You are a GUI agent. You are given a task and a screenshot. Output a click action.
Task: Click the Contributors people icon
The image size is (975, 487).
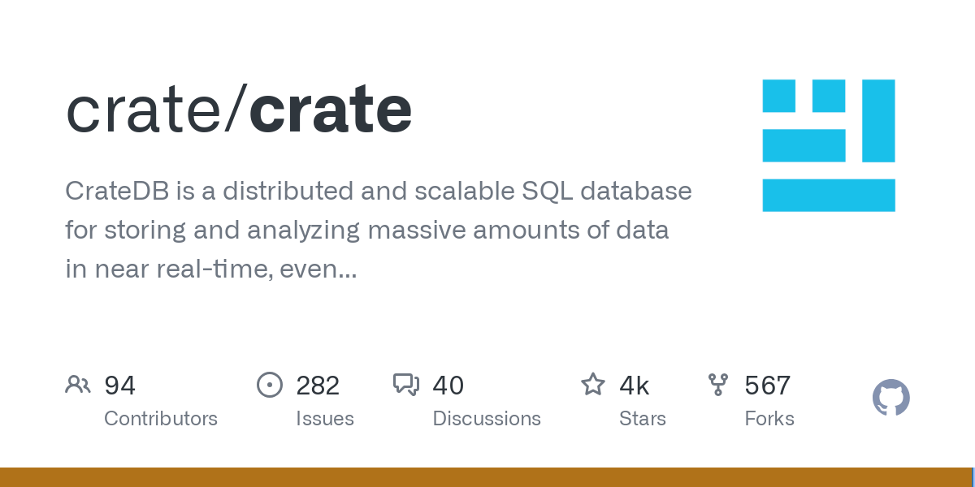(77, 384)
